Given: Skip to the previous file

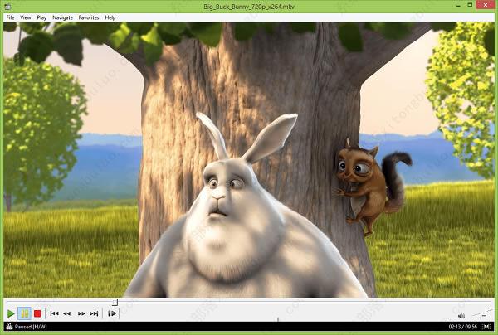Looking at the screenshot, I should [x=54, y=313].
